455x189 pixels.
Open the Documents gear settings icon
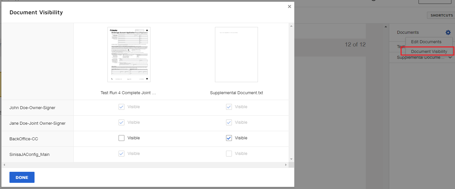pyautogui.click(x=448, y=32)
